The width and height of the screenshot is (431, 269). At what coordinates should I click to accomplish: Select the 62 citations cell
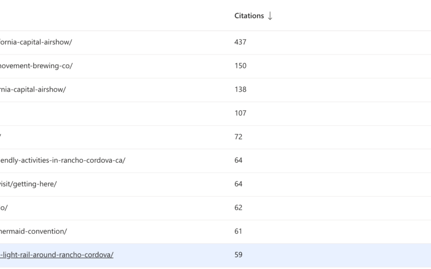tap(238, 208)
